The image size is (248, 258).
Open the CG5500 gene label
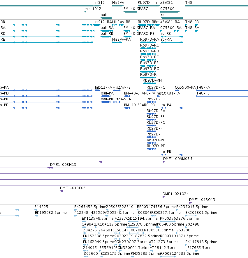tap(167, 9)
